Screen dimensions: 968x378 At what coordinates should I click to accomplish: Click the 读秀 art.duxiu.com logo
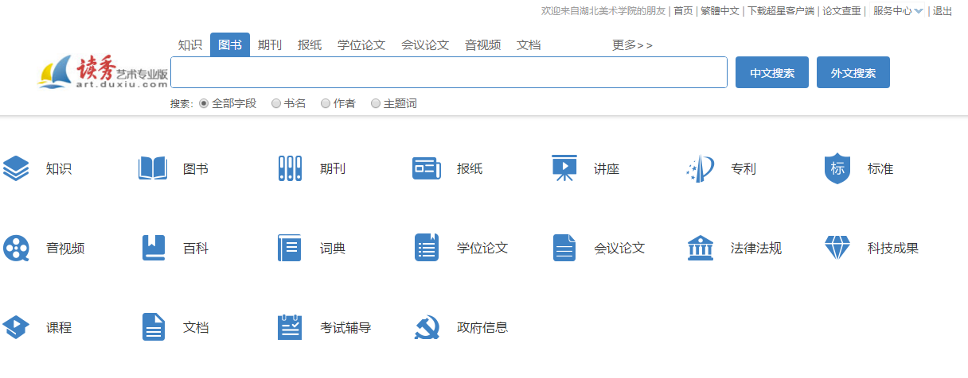[103, 72]
